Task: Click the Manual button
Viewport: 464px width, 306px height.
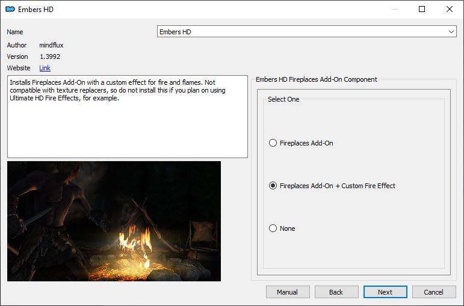Action: tap(288, 292)
